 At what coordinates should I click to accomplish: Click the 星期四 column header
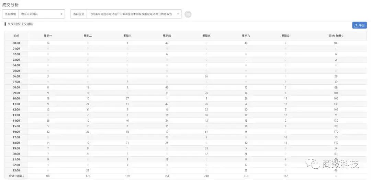pyautogui.click(x=167, y=36)
